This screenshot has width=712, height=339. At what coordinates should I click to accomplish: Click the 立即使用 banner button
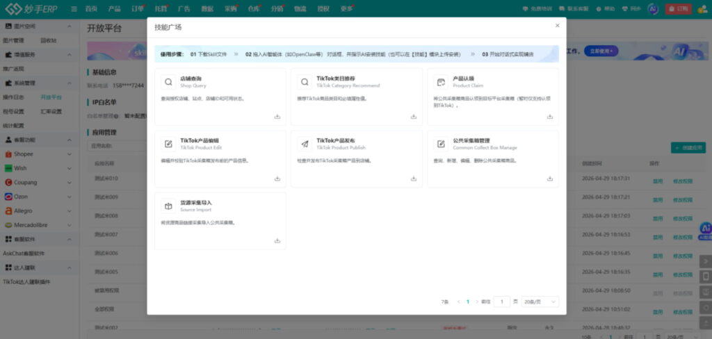click(601, 51)
